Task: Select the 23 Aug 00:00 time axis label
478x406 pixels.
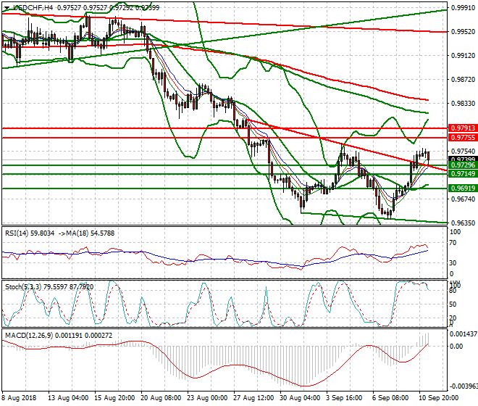Action: click(x=207, y=398)
